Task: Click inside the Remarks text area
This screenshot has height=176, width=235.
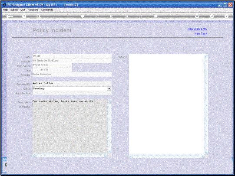Action: click(167, 104)
